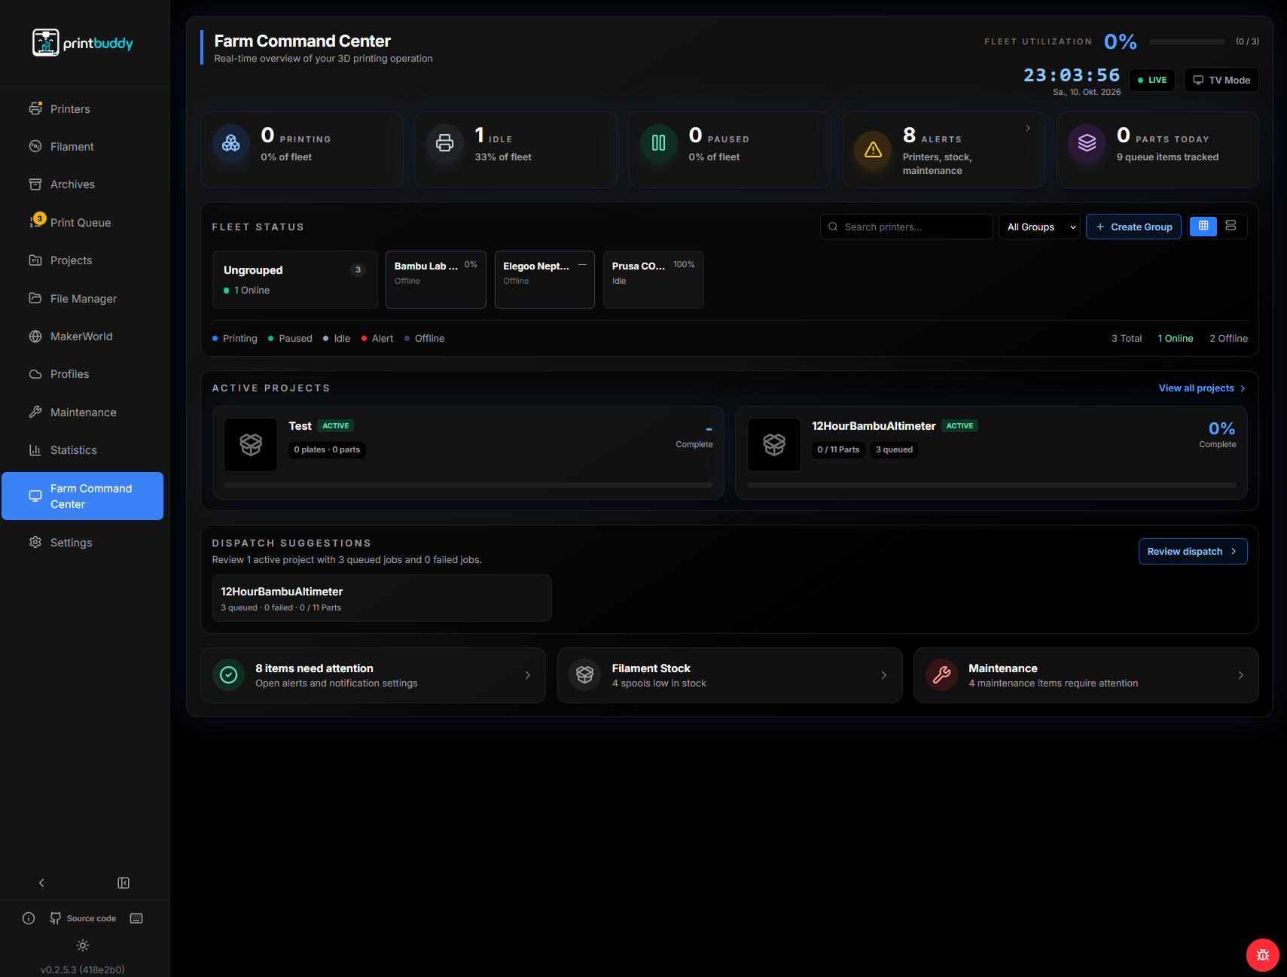Click the Parts Today layers icon

pyautogui.click(x=1087, y=143)
